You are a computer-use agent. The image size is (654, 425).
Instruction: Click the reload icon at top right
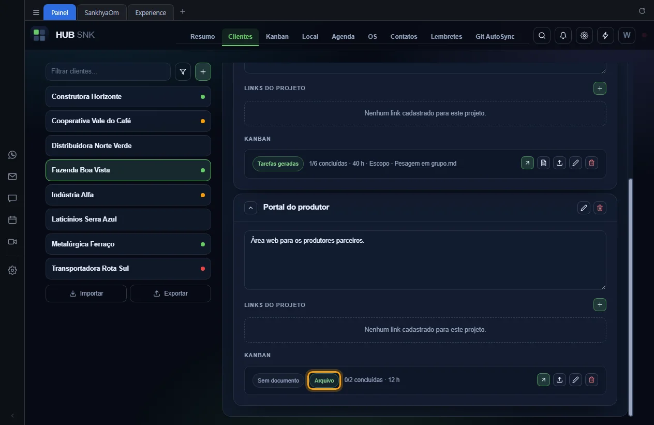[642, 11]
